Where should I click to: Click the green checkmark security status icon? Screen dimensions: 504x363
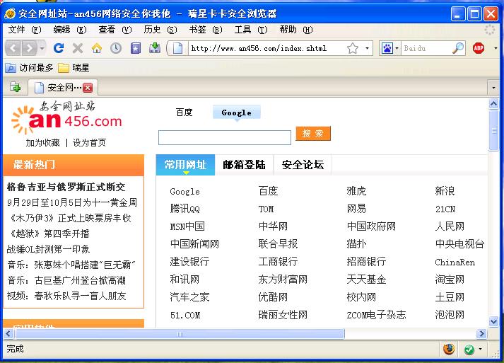click(x=469, y=349)
